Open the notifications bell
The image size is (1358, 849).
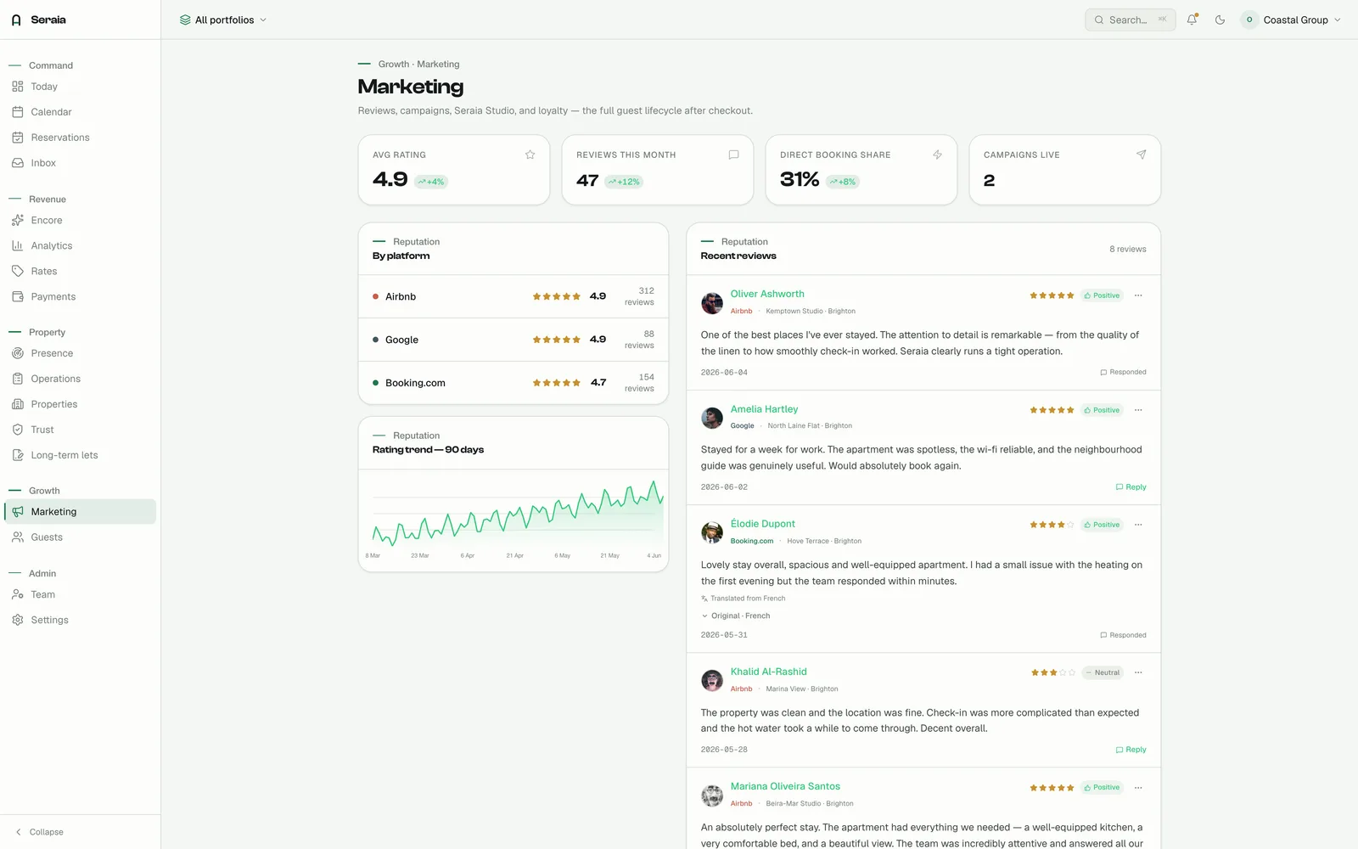(x=1192, y=20)
